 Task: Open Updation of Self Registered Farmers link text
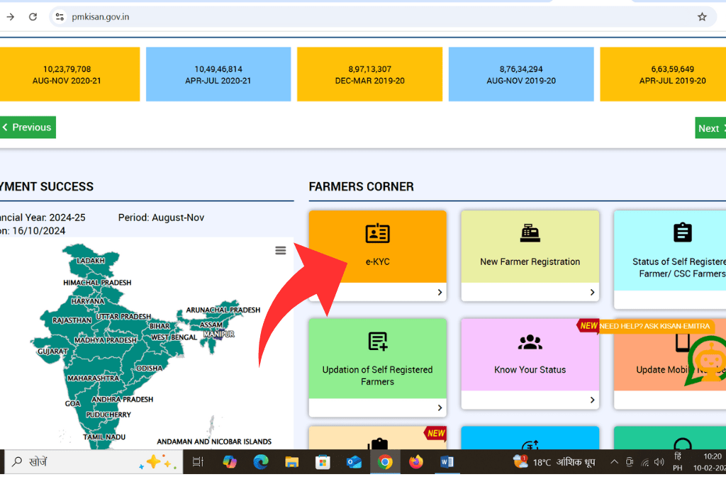(x=377, y=376)
